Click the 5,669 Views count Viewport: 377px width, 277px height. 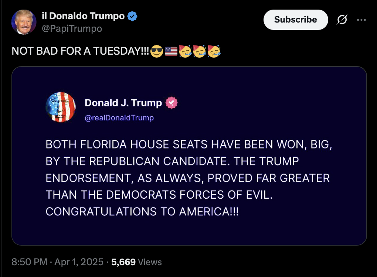pyautogui.click(x=136, y=262)
